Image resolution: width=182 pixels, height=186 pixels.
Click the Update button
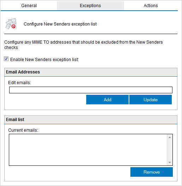click(151, 100)
